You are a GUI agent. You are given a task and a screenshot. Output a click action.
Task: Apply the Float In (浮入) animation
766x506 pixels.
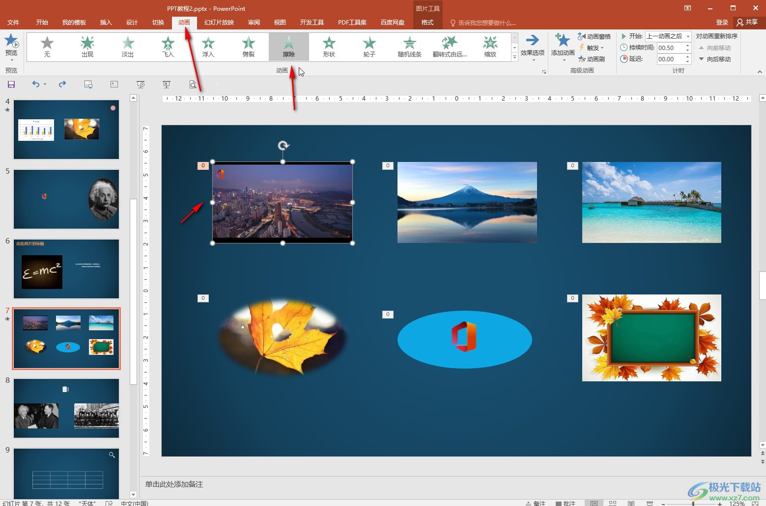point(208,47)
